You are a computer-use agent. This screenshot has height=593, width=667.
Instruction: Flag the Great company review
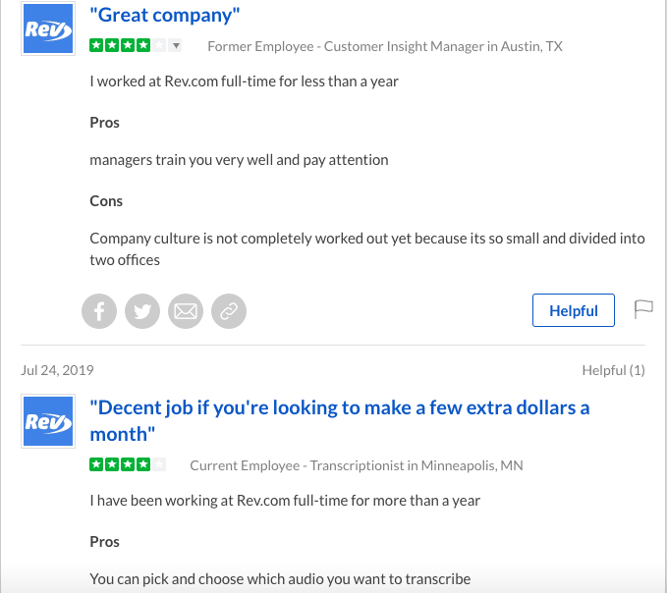643,309
